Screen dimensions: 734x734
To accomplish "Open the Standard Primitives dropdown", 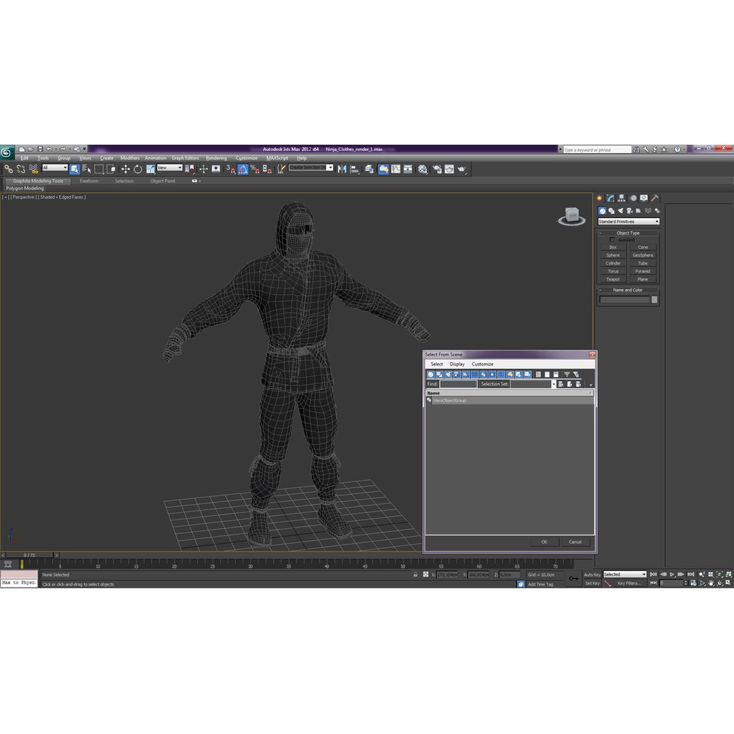I will (628, 222).
